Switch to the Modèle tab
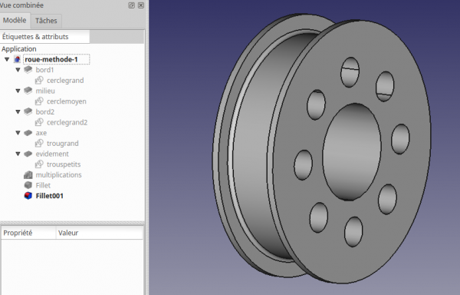 [x=15, y=20]
